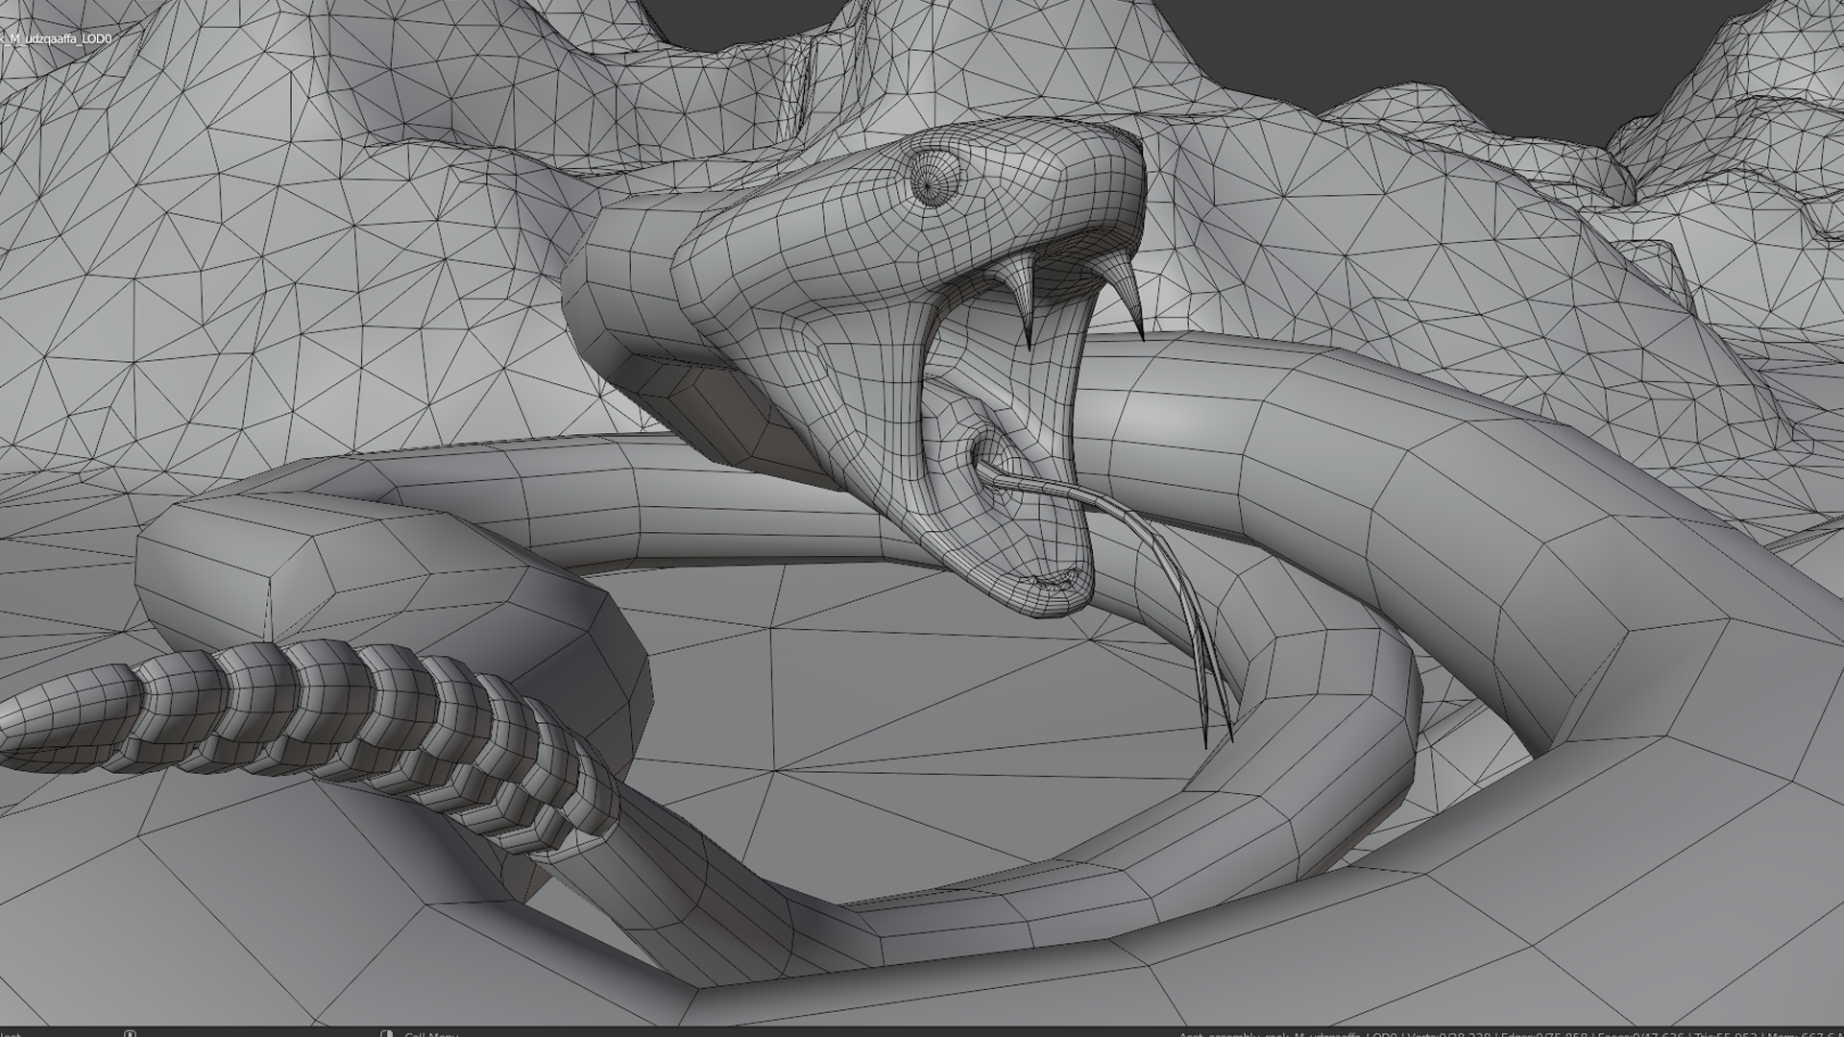Click the Call Menu mouse-button icon
The width and height of the screenshot is (1844, 1037).
click(386, 1033)
